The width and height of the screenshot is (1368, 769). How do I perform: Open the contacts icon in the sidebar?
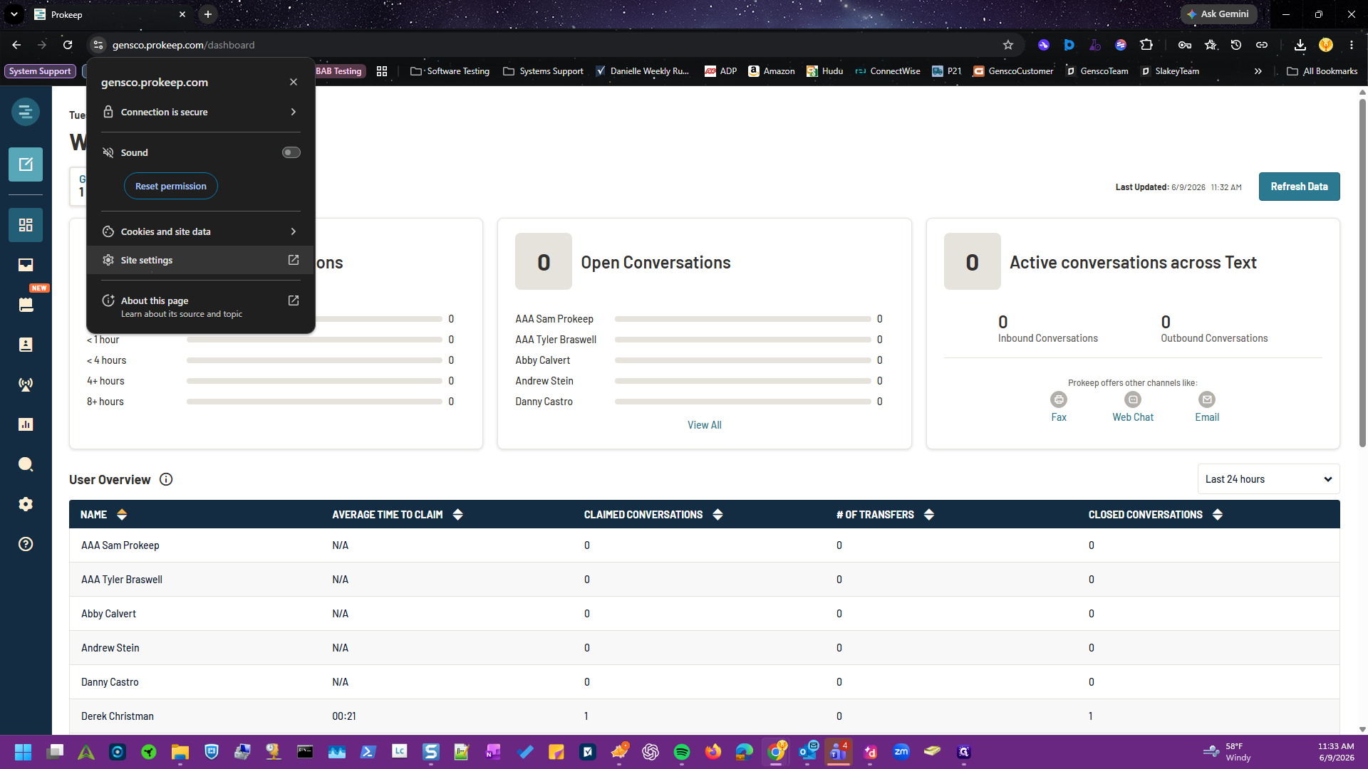point(26,345)
